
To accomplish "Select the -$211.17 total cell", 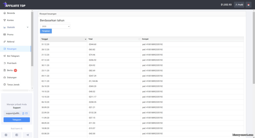I will 114,97.
